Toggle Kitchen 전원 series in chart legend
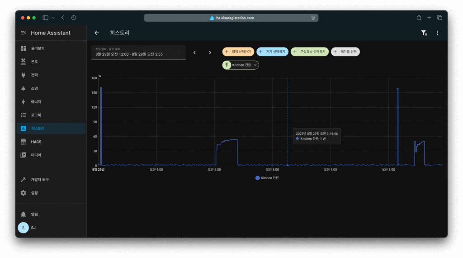The image size is (463, 258). click(267, 178)
